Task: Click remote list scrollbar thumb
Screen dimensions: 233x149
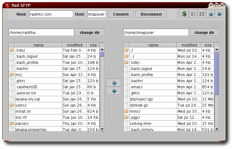Action: pos(217,73)
